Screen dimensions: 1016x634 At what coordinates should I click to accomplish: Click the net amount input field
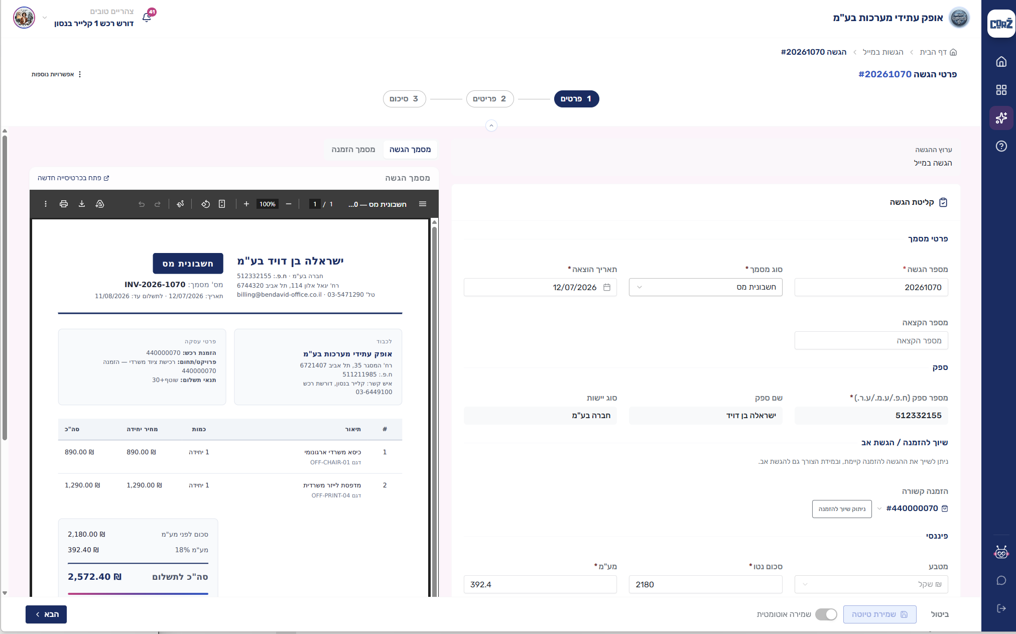pos(705,584)
